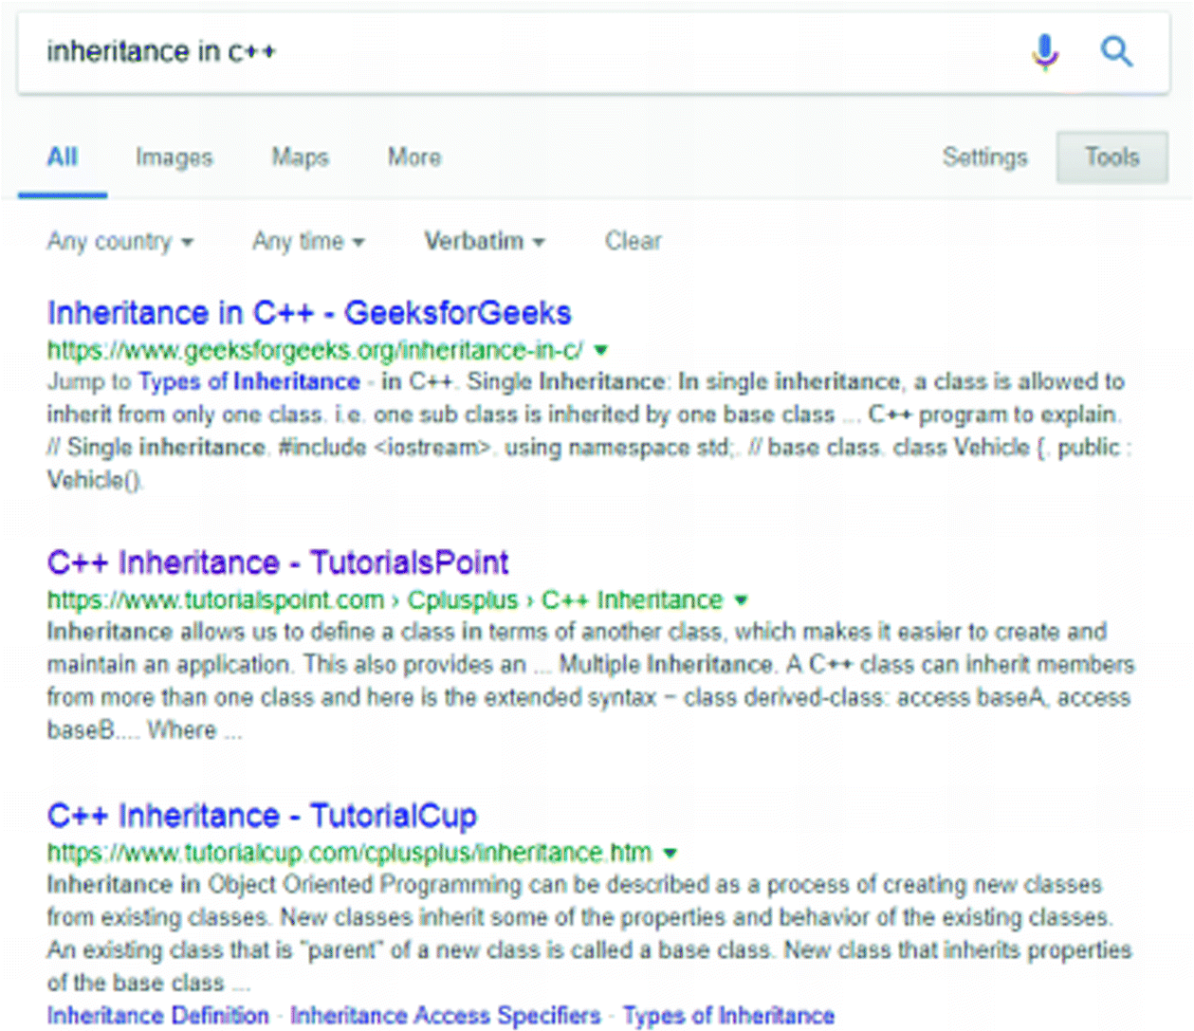Open the tutorialspoint.com URL dropdown arrow
The height and width of the screenshot is (1031, 1194).
point(742,600)
